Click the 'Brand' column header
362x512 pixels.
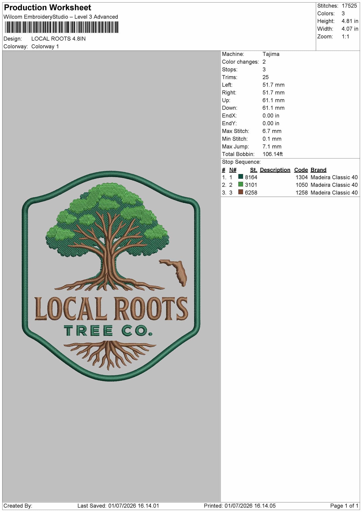coord(318,170)
